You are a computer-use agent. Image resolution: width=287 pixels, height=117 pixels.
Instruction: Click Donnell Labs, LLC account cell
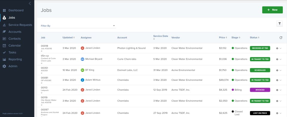tap(127, 70)
